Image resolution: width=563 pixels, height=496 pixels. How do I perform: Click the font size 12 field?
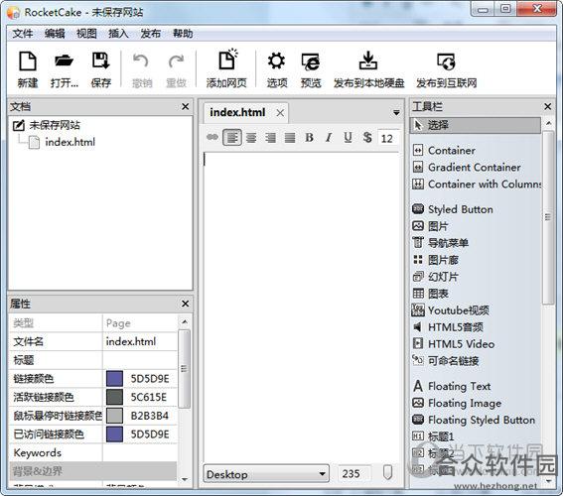(388, 138)
